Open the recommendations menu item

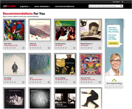[x=65, y=6]
